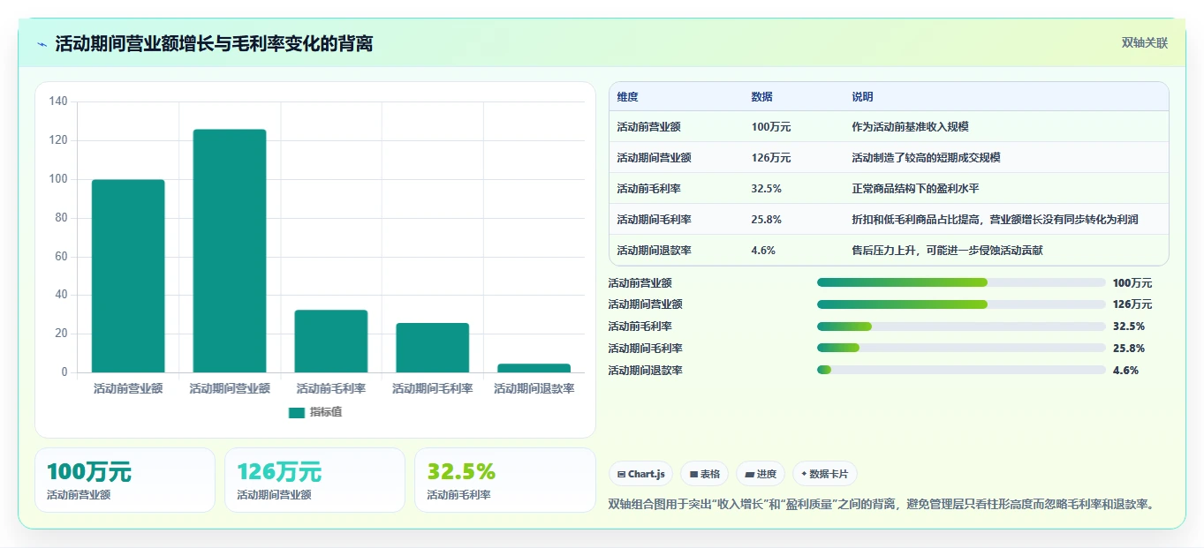Click the lightning icon beside the title
Viewport: 1204px width, 548px height.
coord(42,44)
